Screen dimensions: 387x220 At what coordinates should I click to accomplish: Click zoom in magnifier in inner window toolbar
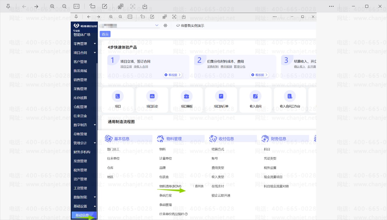[x=111, y=17]
